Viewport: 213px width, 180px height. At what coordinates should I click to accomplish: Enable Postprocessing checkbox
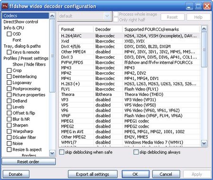coord(9,89)
